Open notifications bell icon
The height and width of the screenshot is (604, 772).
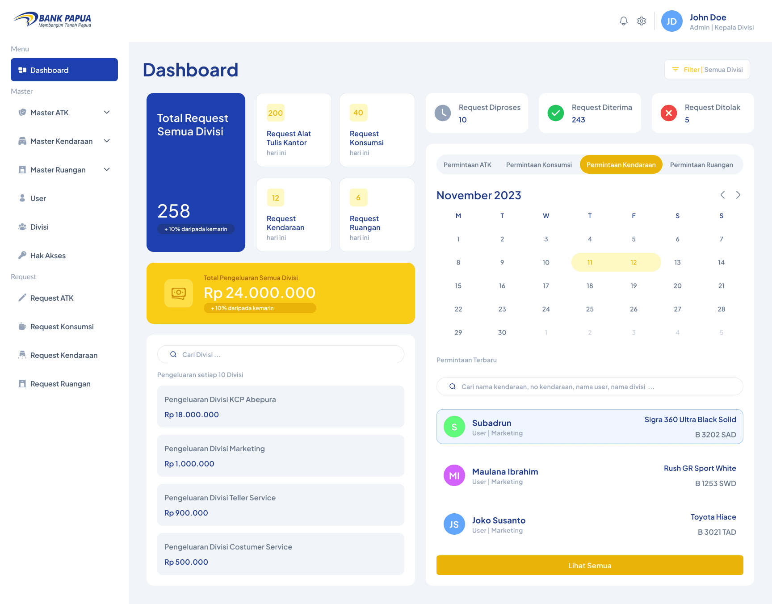tap(624, 21)
